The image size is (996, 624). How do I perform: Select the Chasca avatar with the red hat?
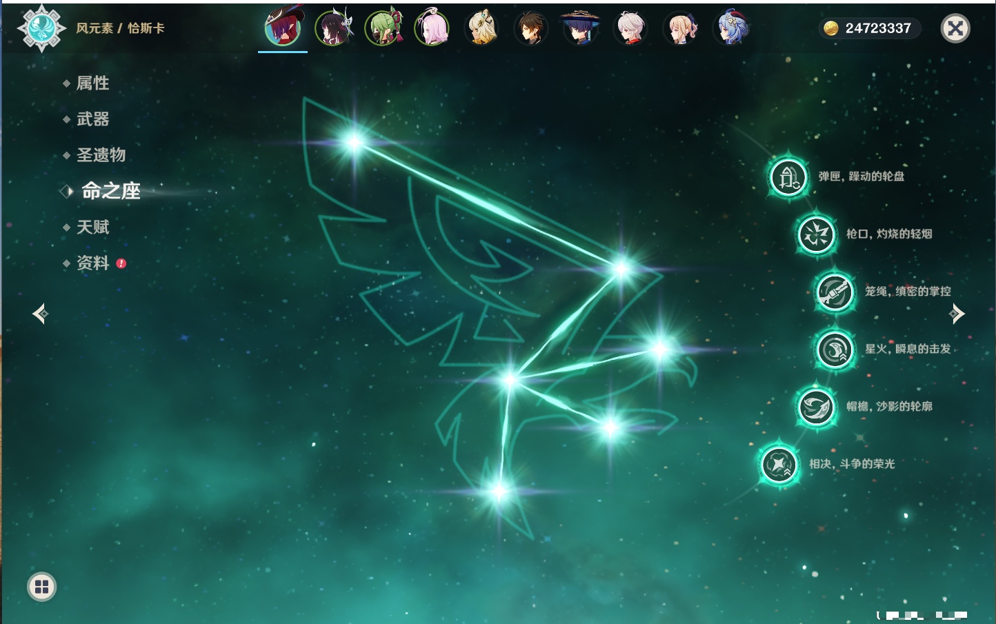283,28
